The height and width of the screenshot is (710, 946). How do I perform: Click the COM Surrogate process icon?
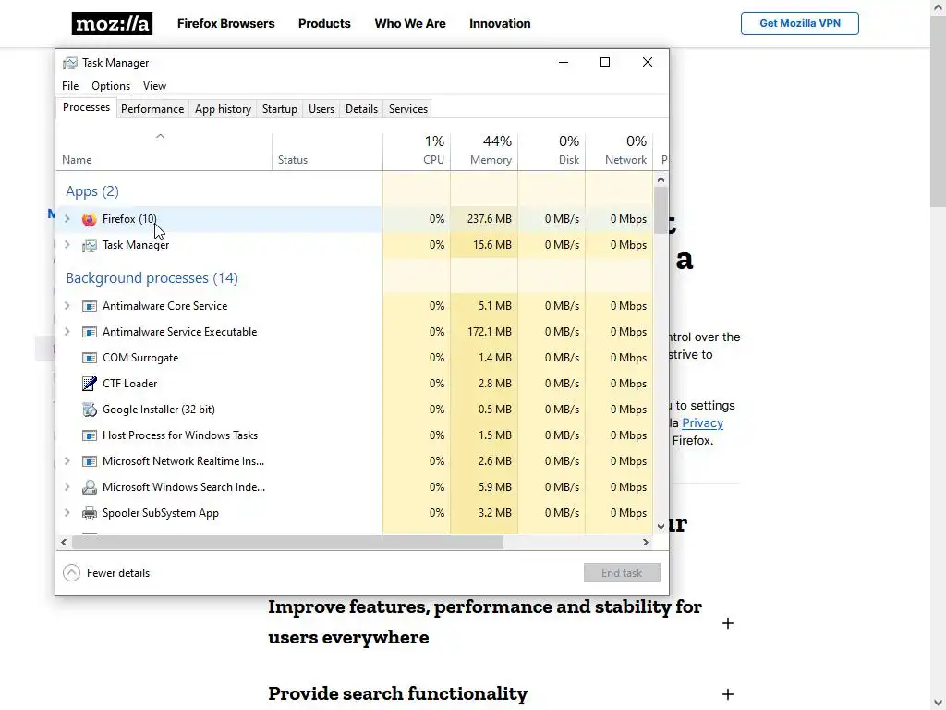(x=90, y=358)
